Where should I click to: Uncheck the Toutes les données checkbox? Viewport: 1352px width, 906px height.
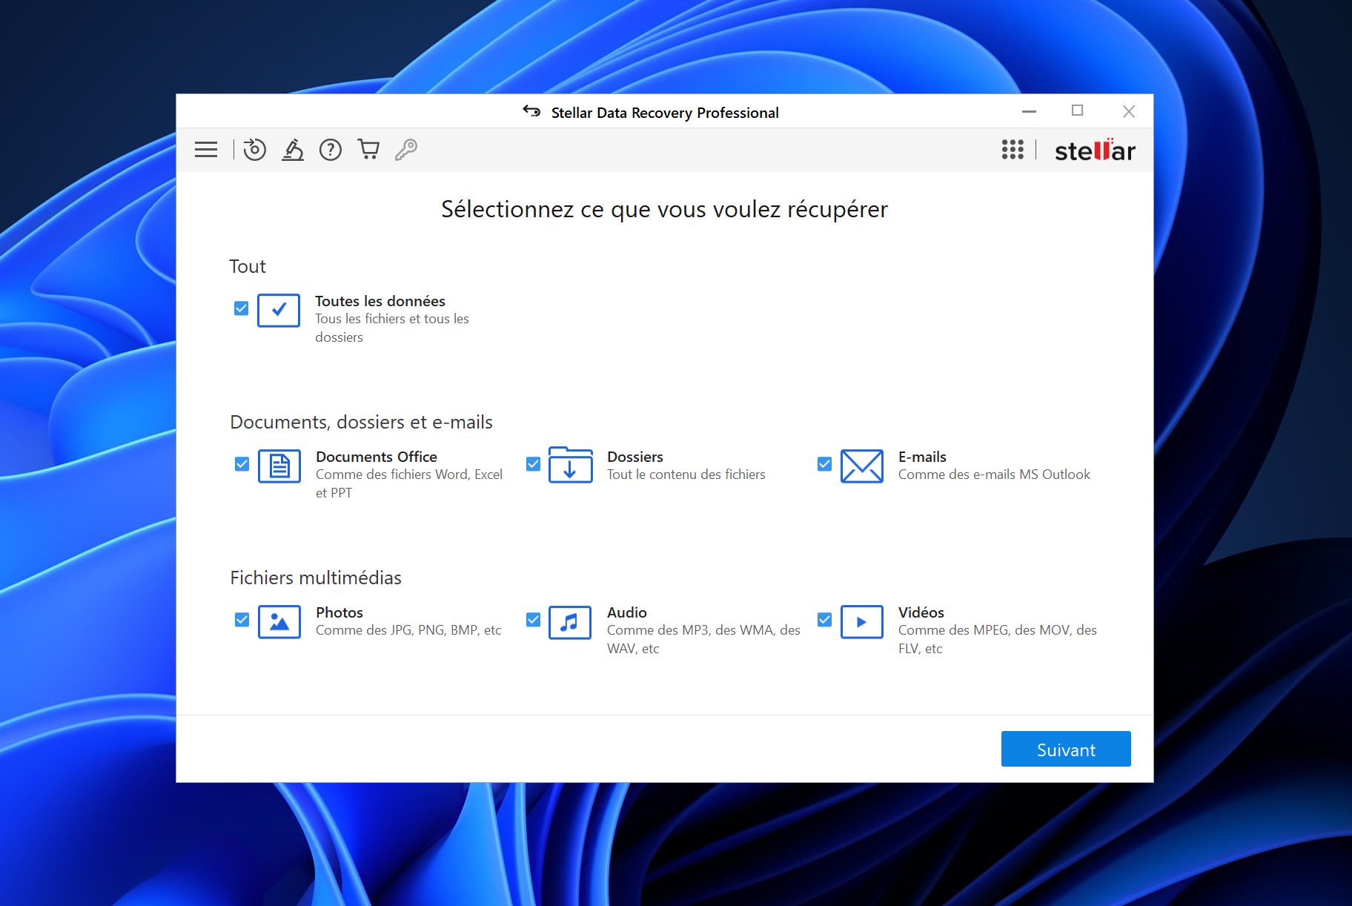coord(241,308)
